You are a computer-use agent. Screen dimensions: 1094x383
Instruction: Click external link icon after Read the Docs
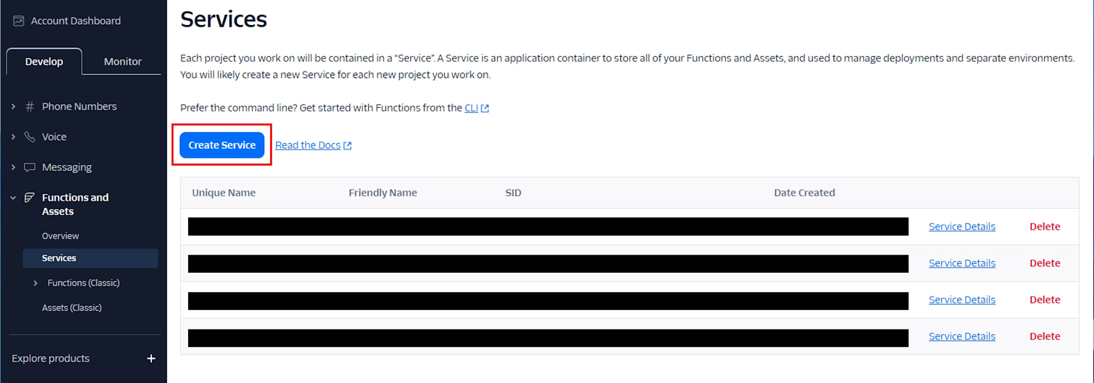[347, 145]
